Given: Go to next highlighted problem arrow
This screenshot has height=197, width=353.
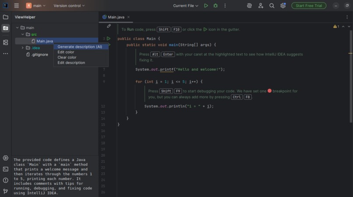Looking at the screenshot, I should 349,27.
